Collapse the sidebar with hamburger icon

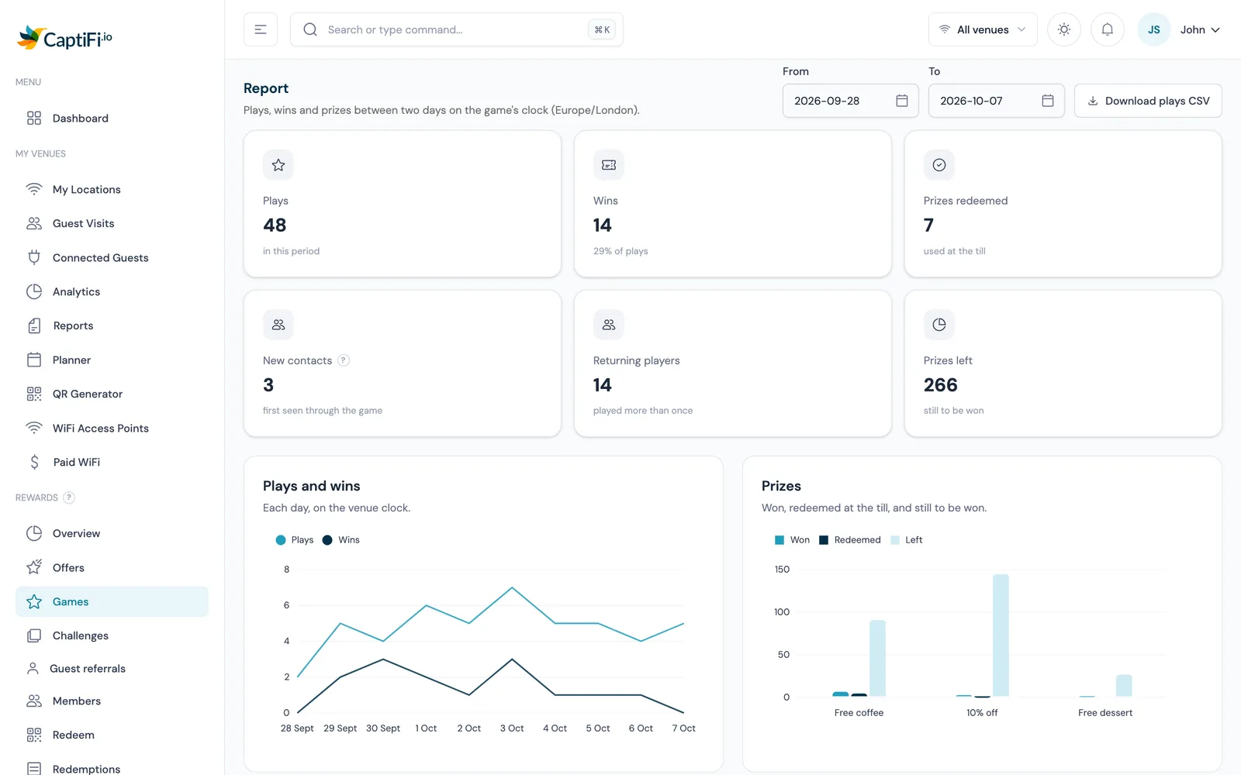pos(261,29)
